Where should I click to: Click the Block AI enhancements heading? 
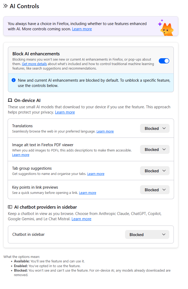36,54
